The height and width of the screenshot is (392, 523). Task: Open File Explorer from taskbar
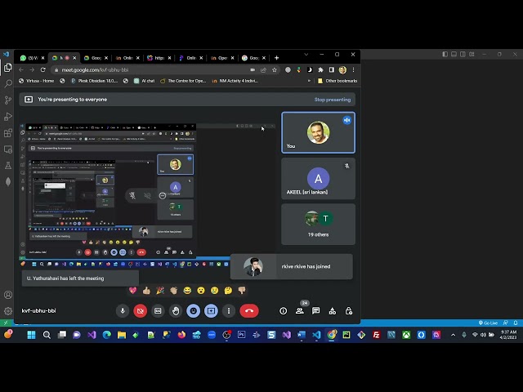122,335
